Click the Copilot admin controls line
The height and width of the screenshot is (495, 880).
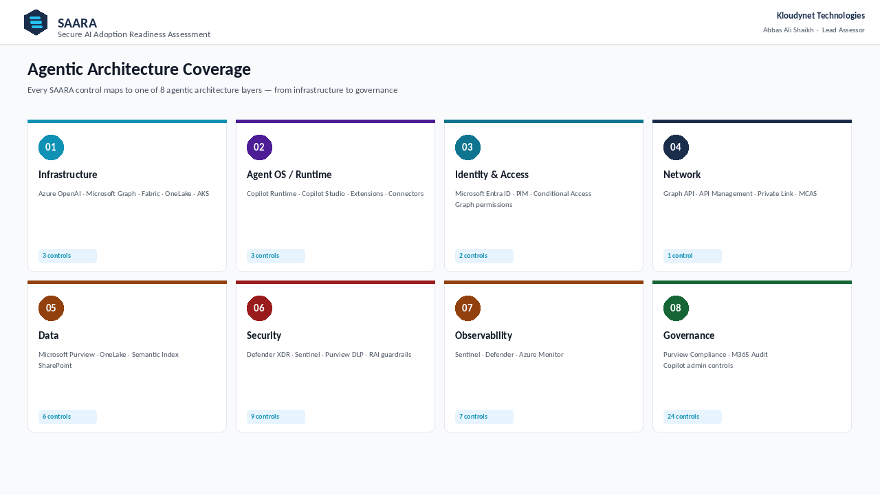coord(698,366)
